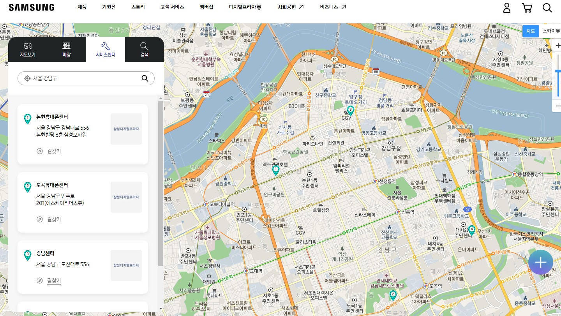Image resolution: width=561 pixels, height=316 pixels.
Task: Click 도곡휴대폰센터 store thumbnail
Action: coord(126,197)
